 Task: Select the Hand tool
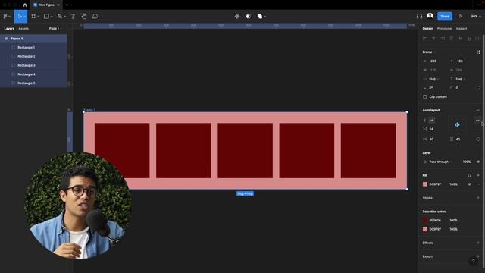pyautogui.click(x=84, y=17)
